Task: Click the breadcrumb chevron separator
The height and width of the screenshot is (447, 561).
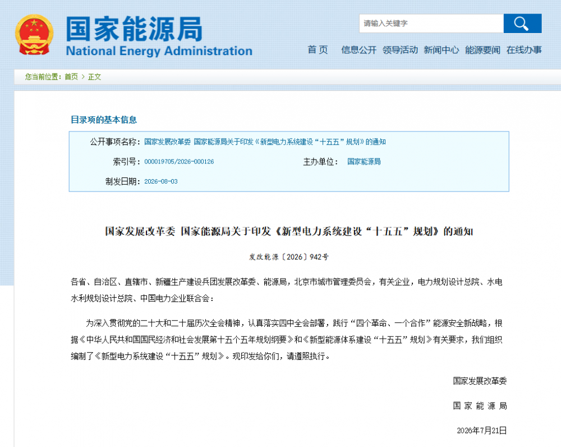Action: (83, 76)
